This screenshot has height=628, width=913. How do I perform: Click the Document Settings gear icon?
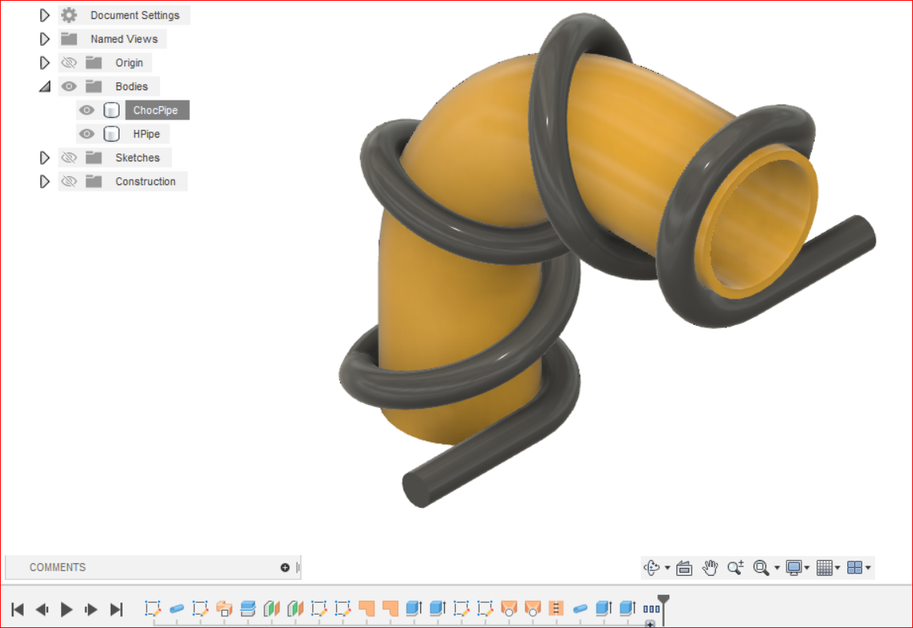tap(69, 15)
